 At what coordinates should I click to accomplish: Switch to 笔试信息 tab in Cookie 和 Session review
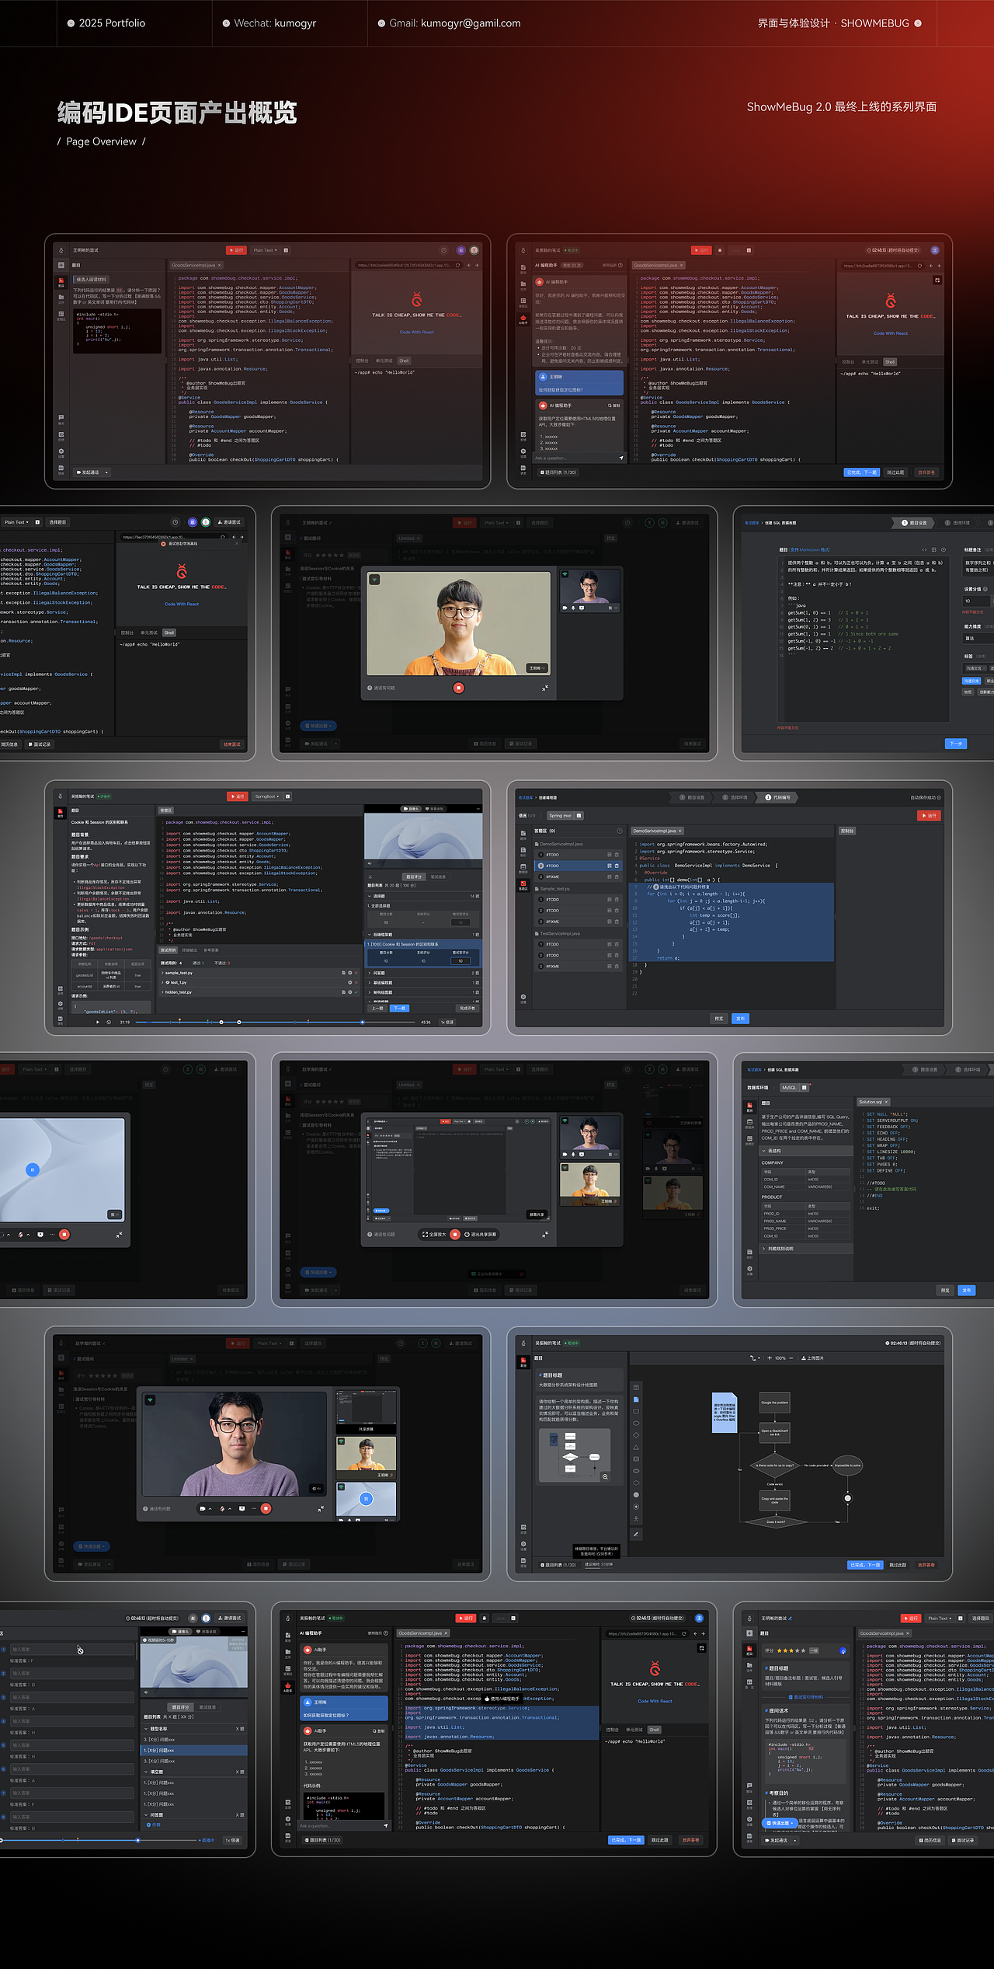tap(438, 876)
